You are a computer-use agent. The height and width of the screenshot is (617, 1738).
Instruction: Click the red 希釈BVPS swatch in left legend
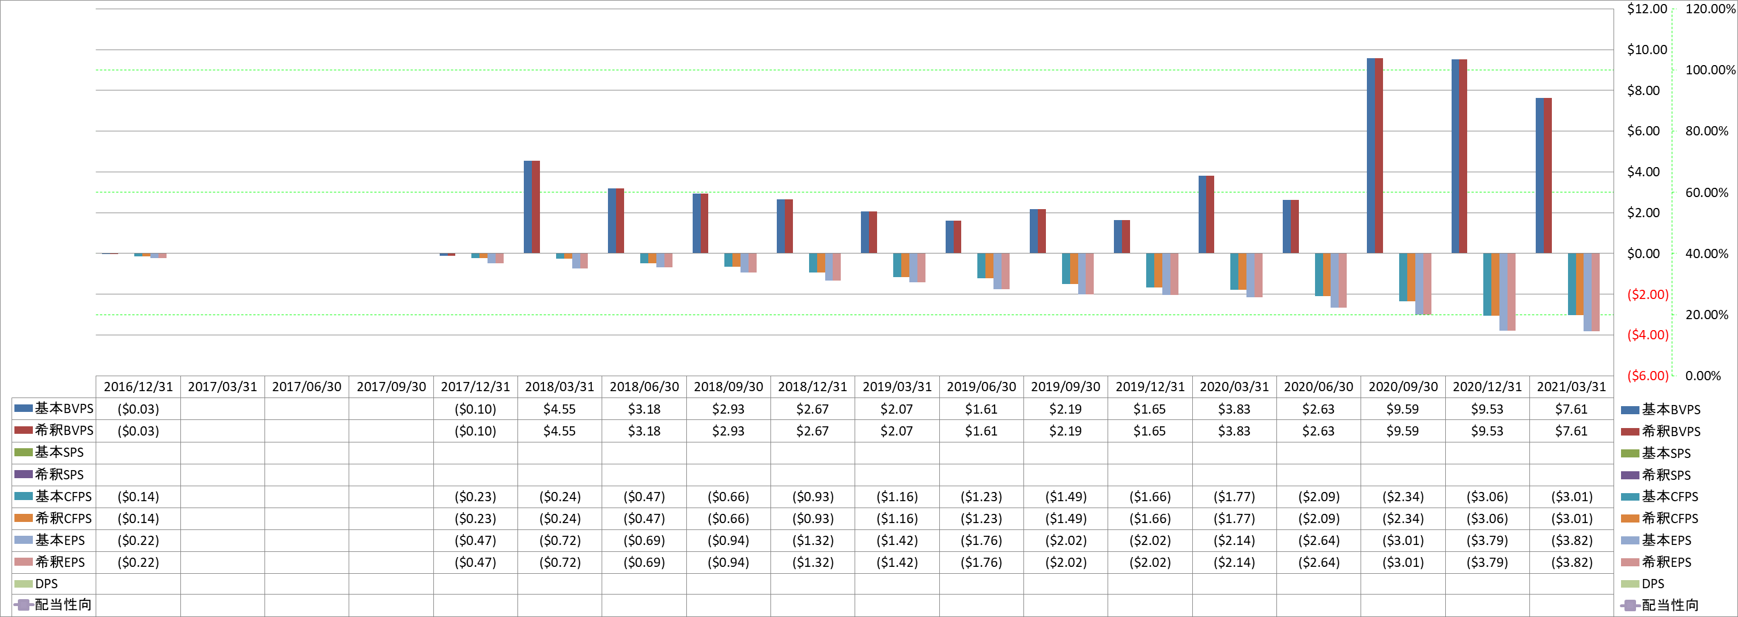24,430
